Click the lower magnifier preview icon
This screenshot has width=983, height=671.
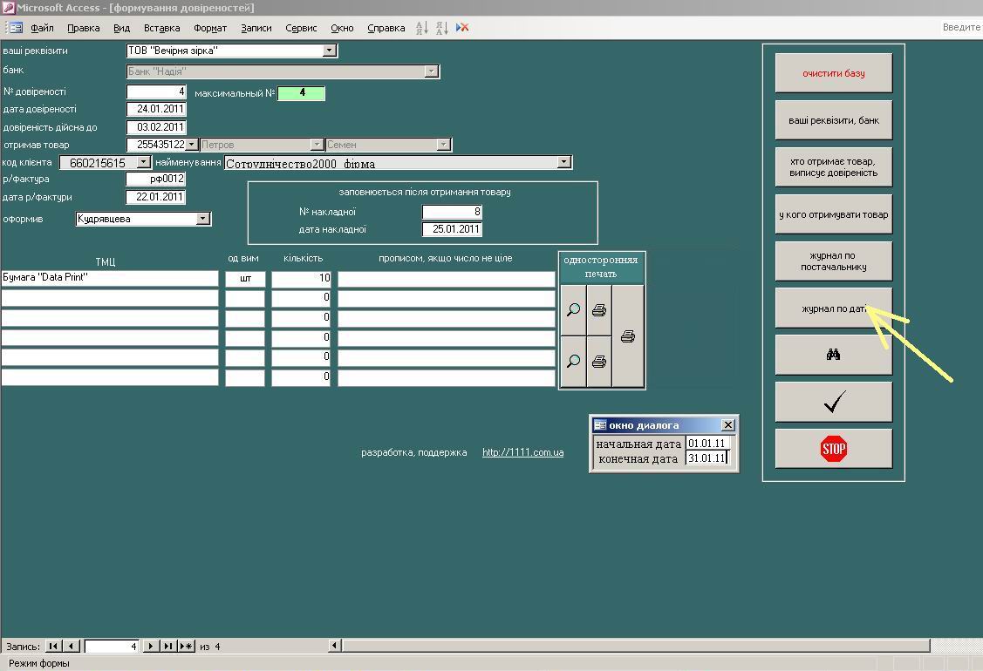pyautogui.click(x=573, y=361)
